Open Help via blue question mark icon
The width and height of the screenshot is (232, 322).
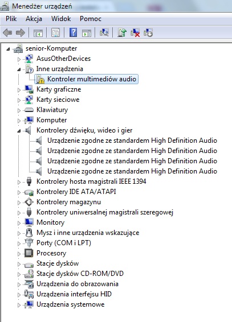tap(73, 32)
